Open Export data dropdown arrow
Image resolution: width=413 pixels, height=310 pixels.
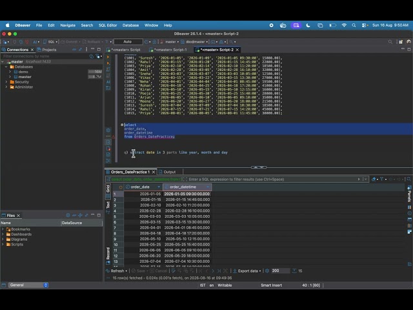click(260, 271)
